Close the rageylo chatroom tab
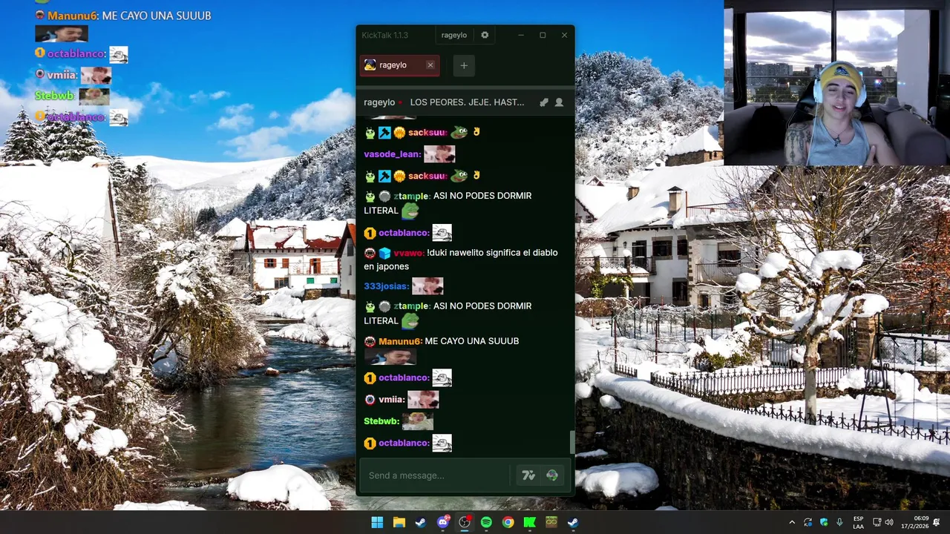This screenshot has height=534, width=950. [430, 65]
